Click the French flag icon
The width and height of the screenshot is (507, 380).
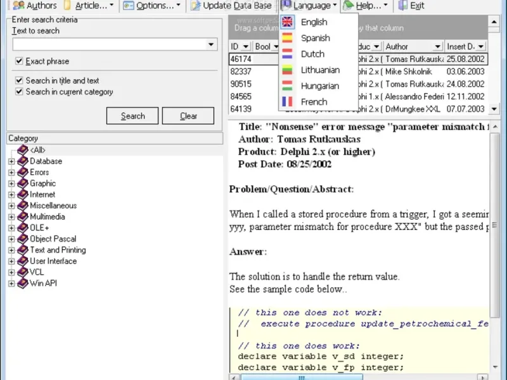tap(287, 101)
